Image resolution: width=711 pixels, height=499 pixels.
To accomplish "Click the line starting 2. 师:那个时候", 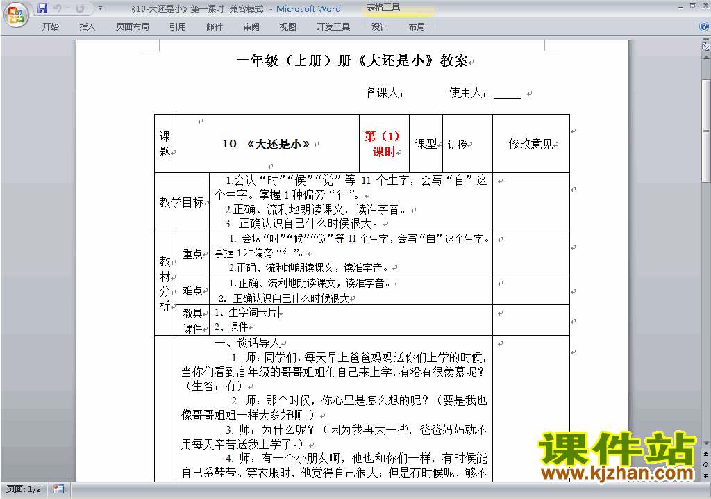I will click(359, 400).
